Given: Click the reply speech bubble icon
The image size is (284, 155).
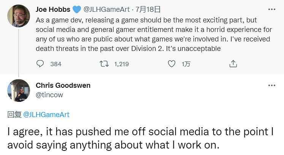Looking at the screenshot, I should tap(40, 64).
